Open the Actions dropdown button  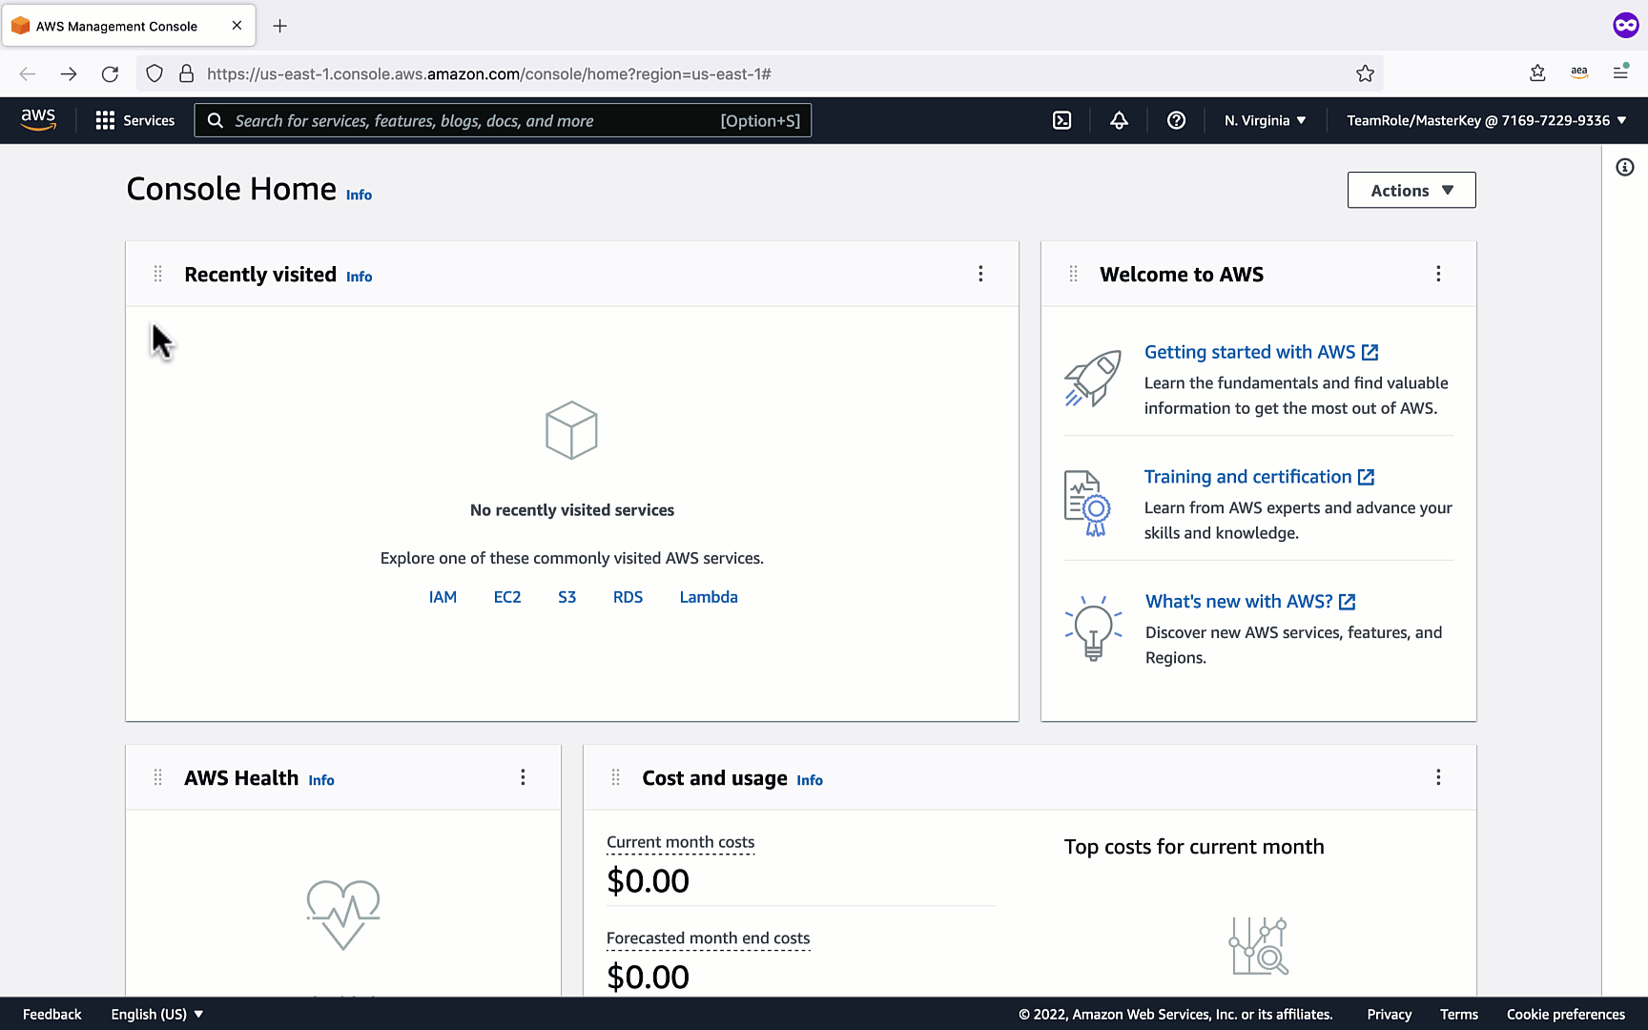1411,190
